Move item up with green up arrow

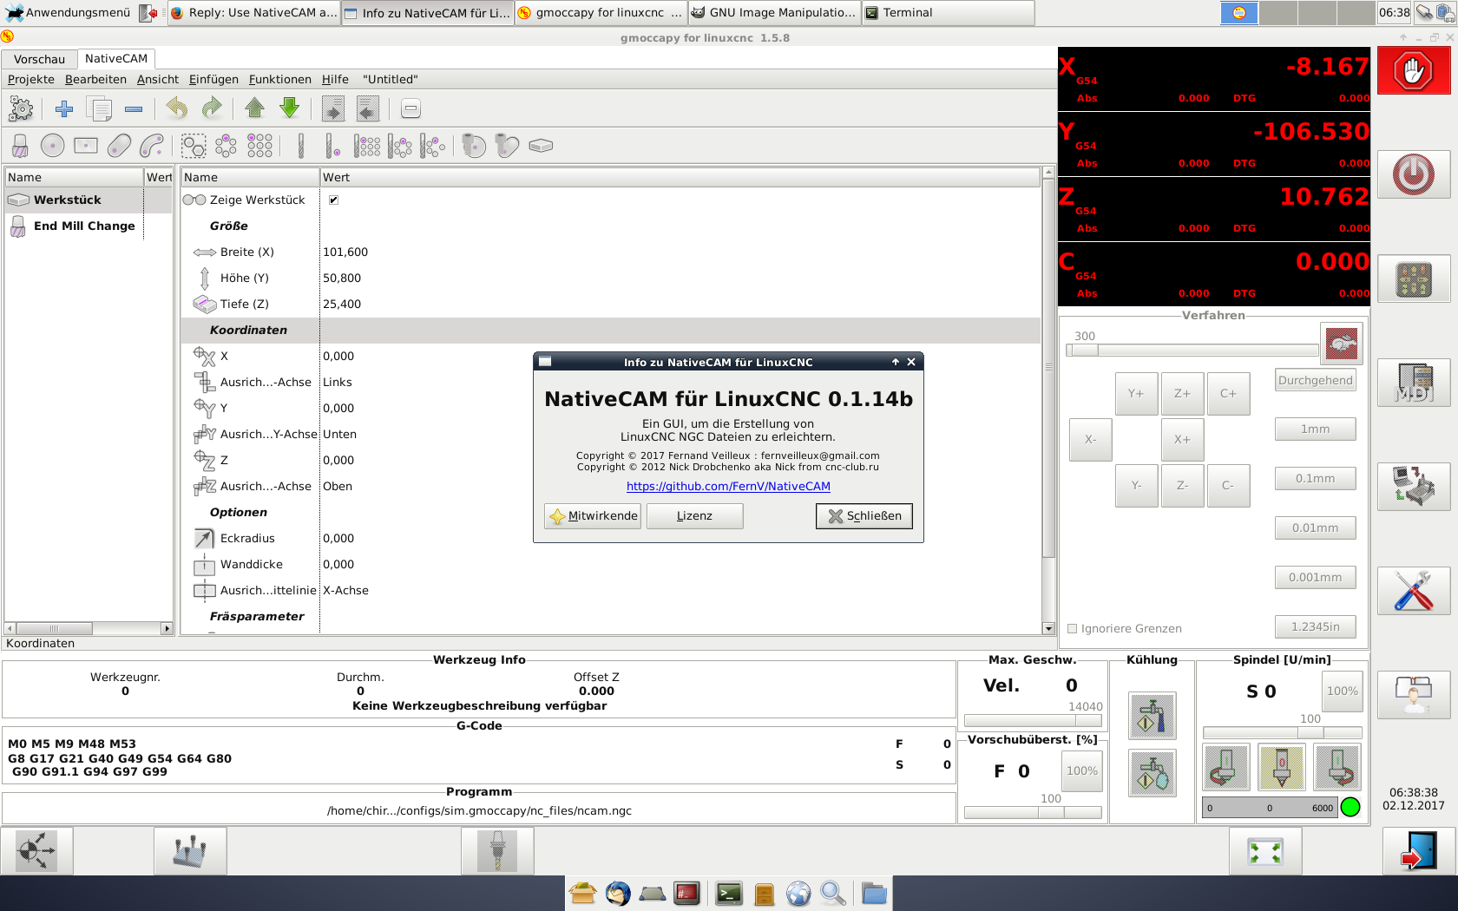[254, 108]
